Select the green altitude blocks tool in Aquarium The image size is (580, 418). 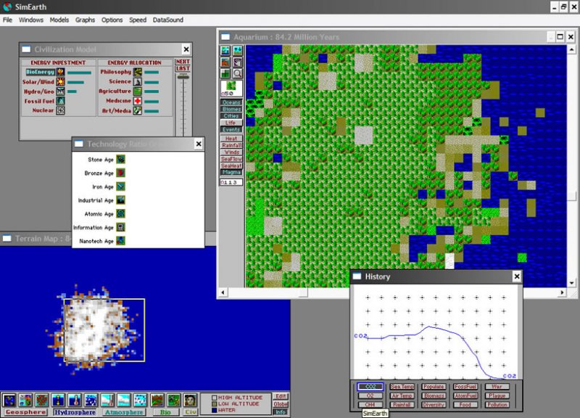click(225, 73)
